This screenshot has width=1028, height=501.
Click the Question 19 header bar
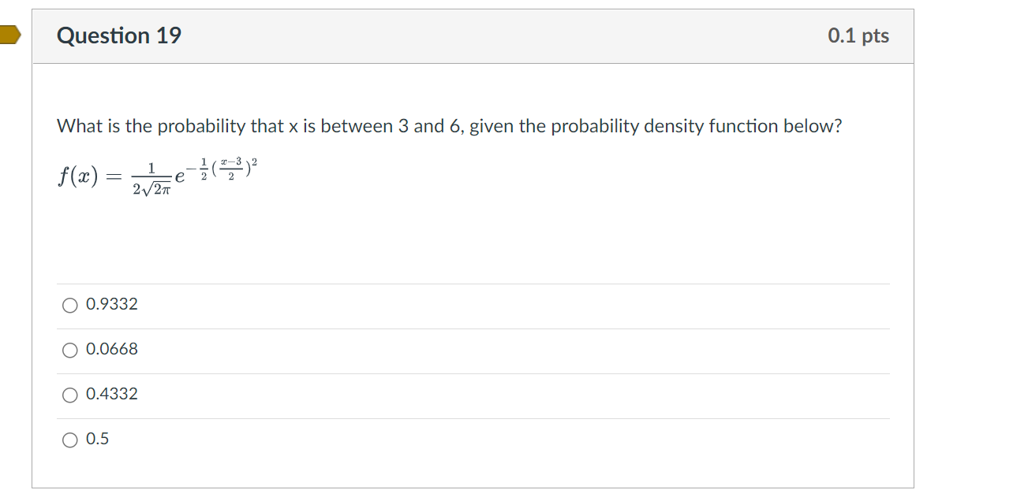pos(473,35)
